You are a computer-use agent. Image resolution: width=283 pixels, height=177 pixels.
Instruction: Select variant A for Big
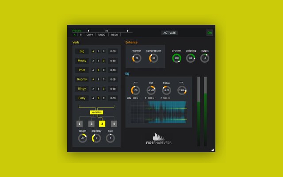(x=93, y=51)
